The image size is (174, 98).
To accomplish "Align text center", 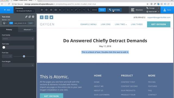I will (x=46, y=10).
